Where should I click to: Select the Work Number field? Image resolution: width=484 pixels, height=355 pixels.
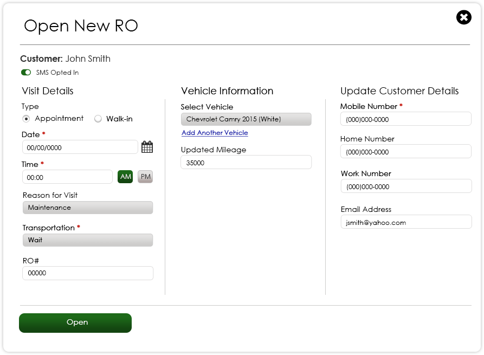click(x=405, y=186)
